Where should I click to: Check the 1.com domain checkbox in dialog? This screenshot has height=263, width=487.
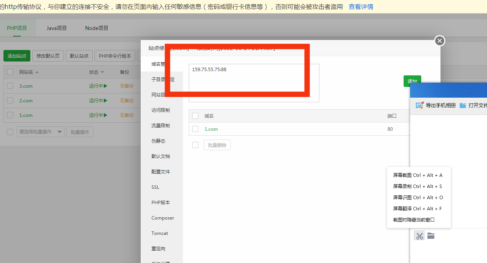tap(195, 128)
